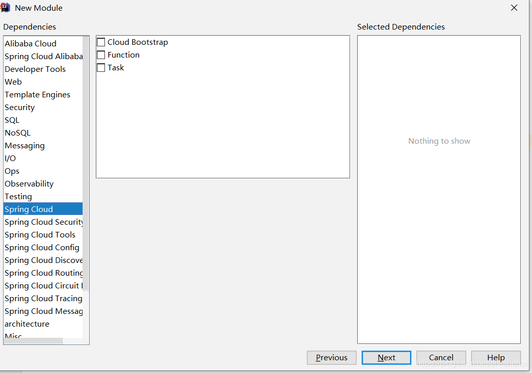This screenshot has height=373, width=532.
Task: Check the Function dependency checkbox
Action: tap(101, 55)
